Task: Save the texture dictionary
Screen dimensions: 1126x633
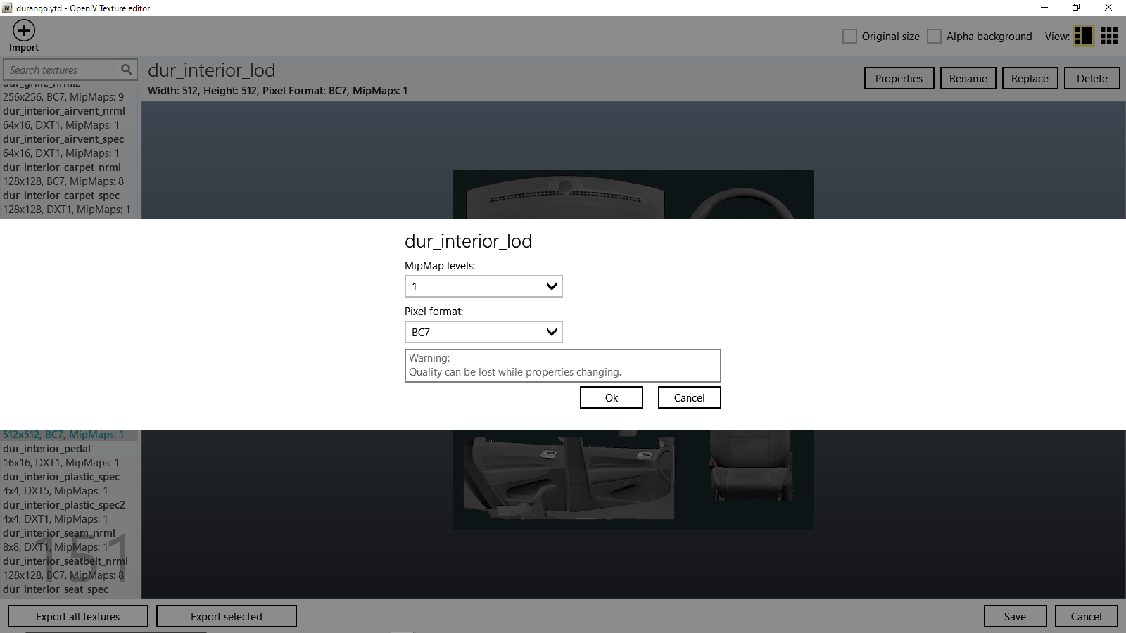Action: (1015, 616)
